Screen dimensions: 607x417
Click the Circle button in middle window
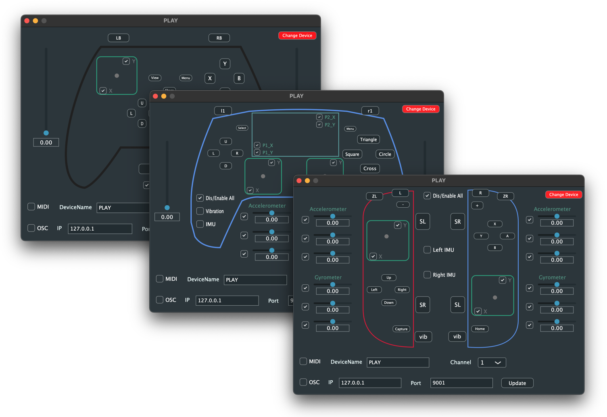click(x=385, y=154)
